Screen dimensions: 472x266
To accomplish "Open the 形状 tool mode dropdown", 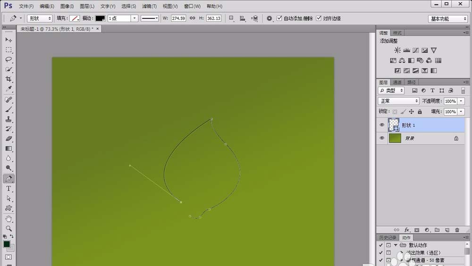I will 40,18.
